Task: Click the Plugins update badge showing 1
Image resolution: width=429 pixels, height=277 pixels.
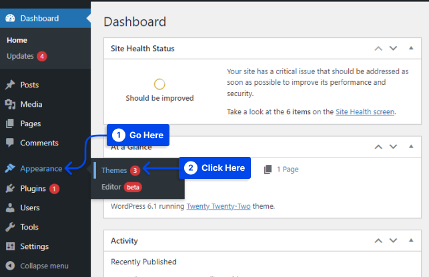Action: [x=54, y=189]
